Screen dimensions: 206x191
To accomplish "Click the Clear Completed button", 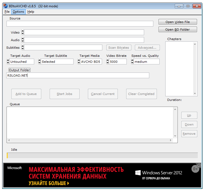I will tap(141, 94).
